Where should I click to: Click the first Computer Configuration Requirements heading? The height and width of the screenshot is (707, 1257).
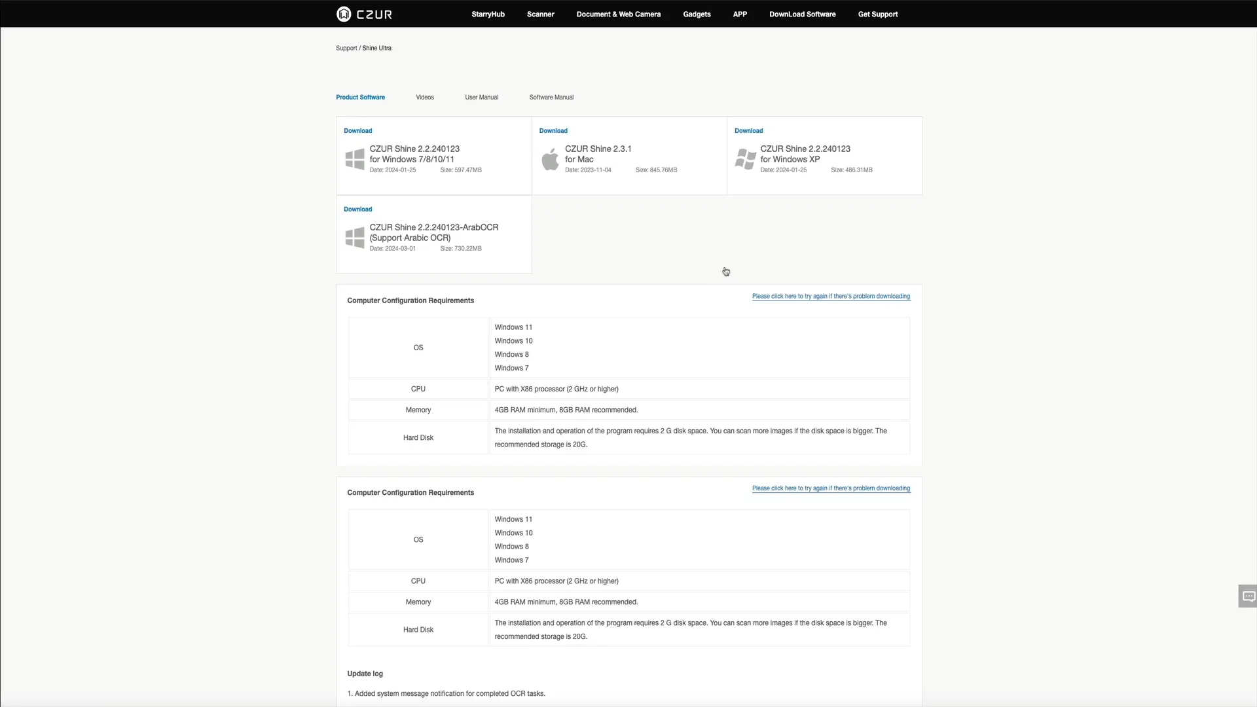click(410, 300)
